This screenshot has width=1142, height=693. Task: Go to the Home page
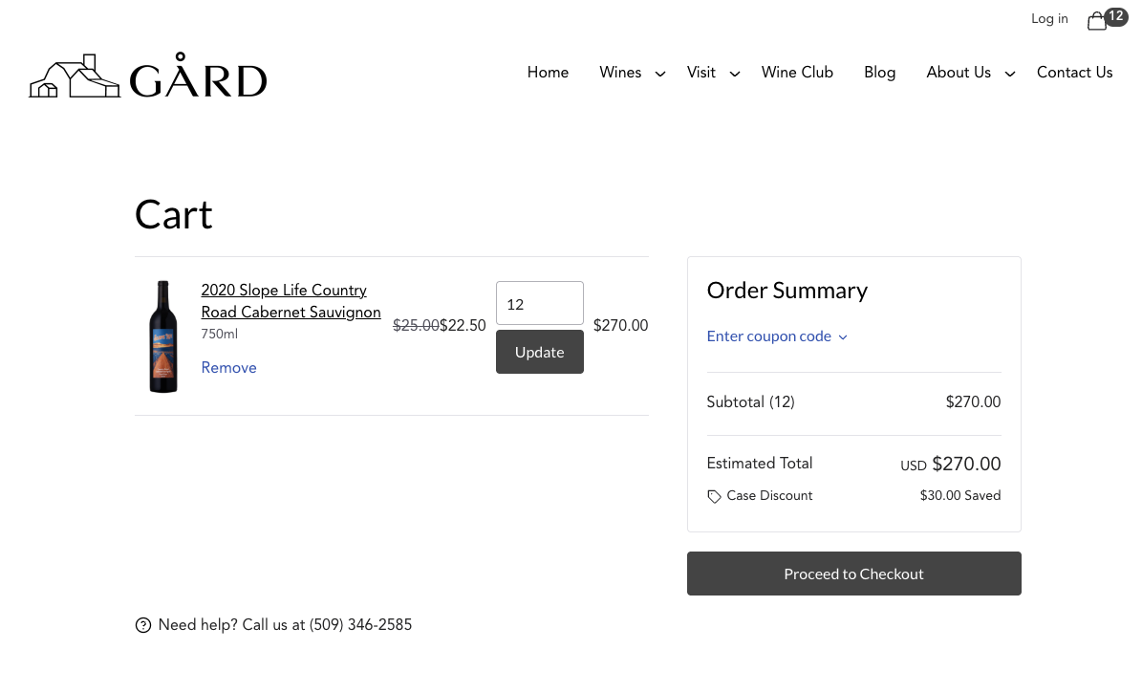548,73
